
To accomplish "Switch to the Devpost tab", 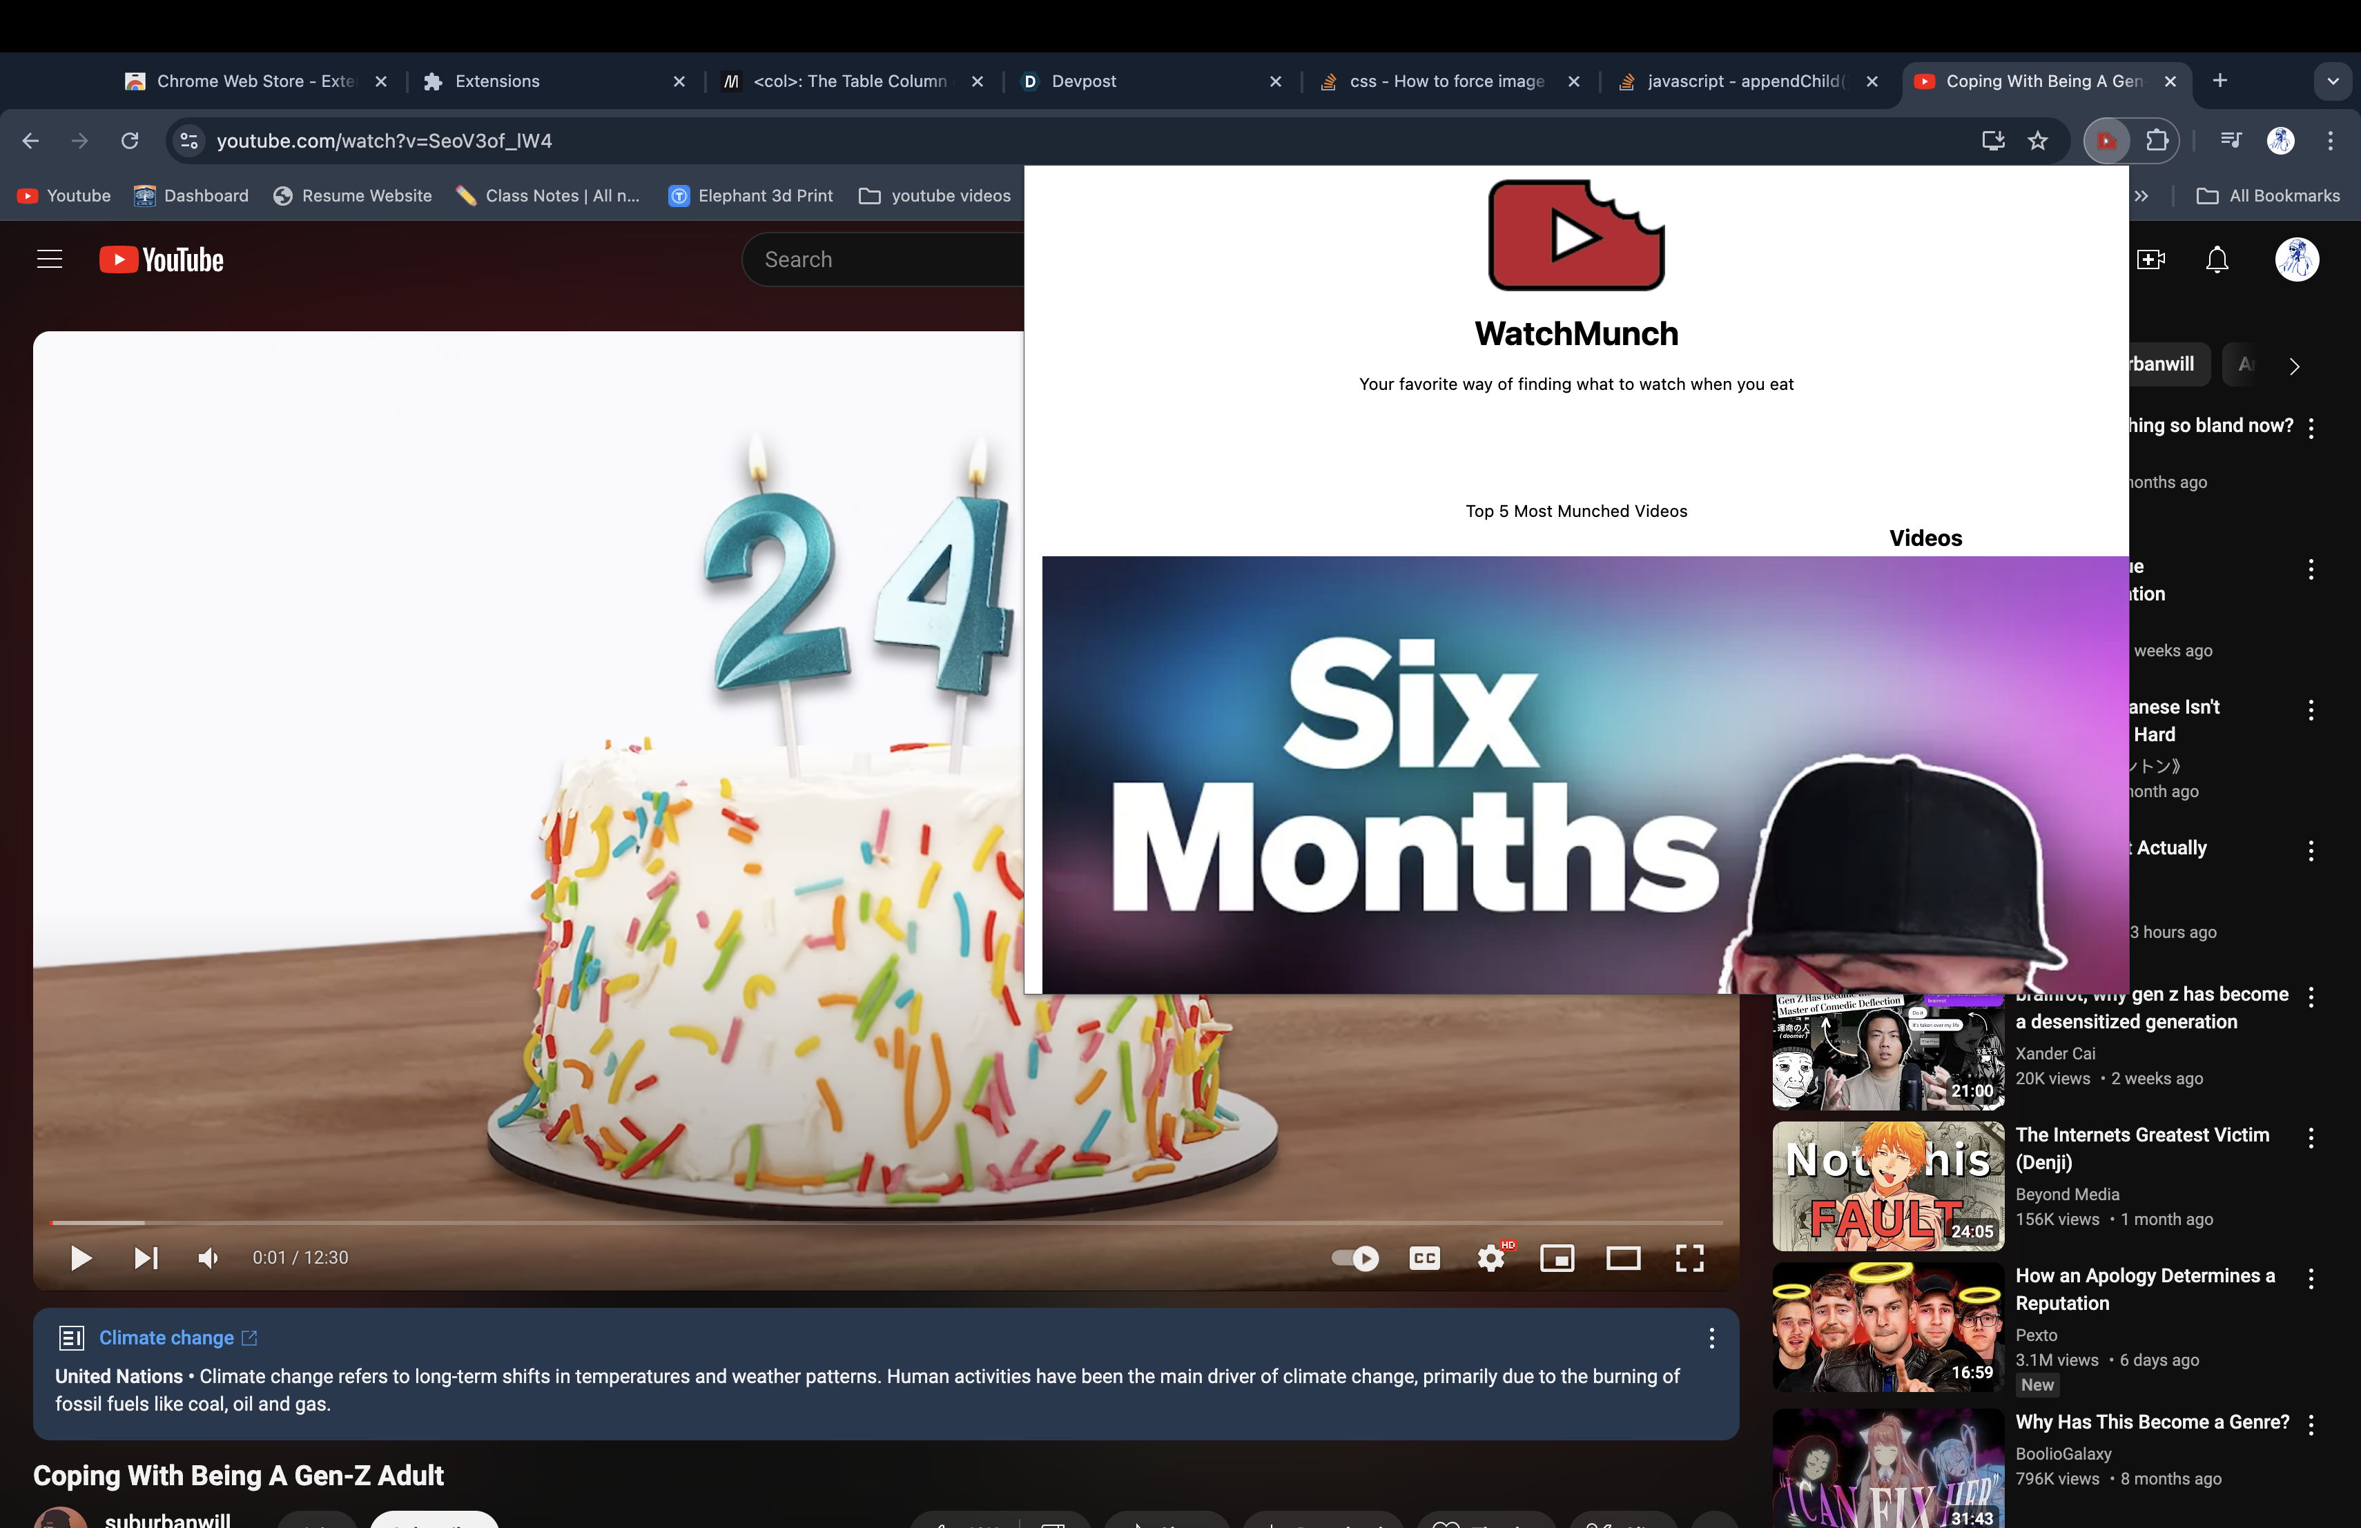I will [1083, 81].
